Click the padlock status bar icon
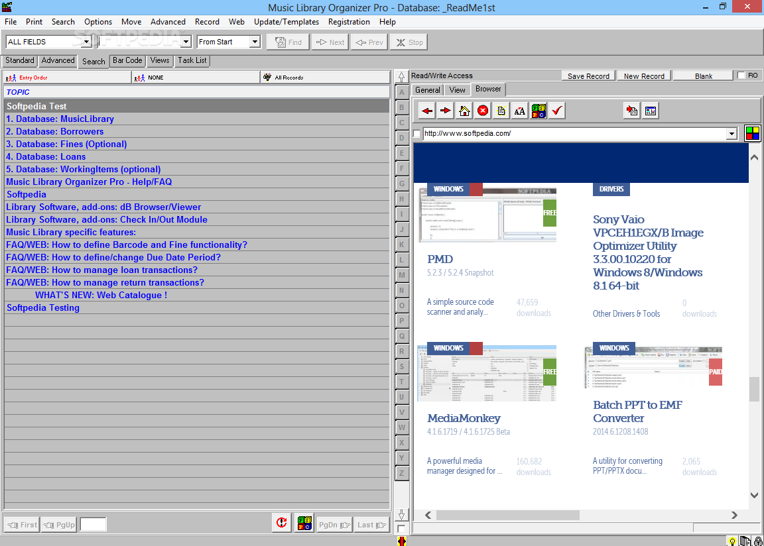 (x=758, y=541)
